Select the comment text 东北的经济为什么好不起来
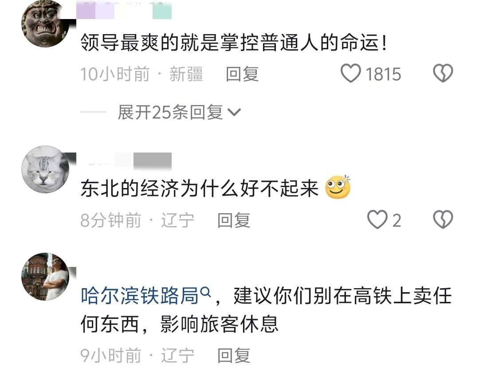The width and height of the screenshot is (479, 368). [x=200, y=188]
